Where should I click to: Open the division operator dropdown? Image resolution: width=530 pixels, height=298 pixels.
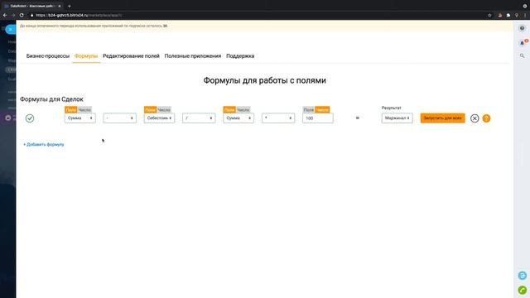(199, 118)
